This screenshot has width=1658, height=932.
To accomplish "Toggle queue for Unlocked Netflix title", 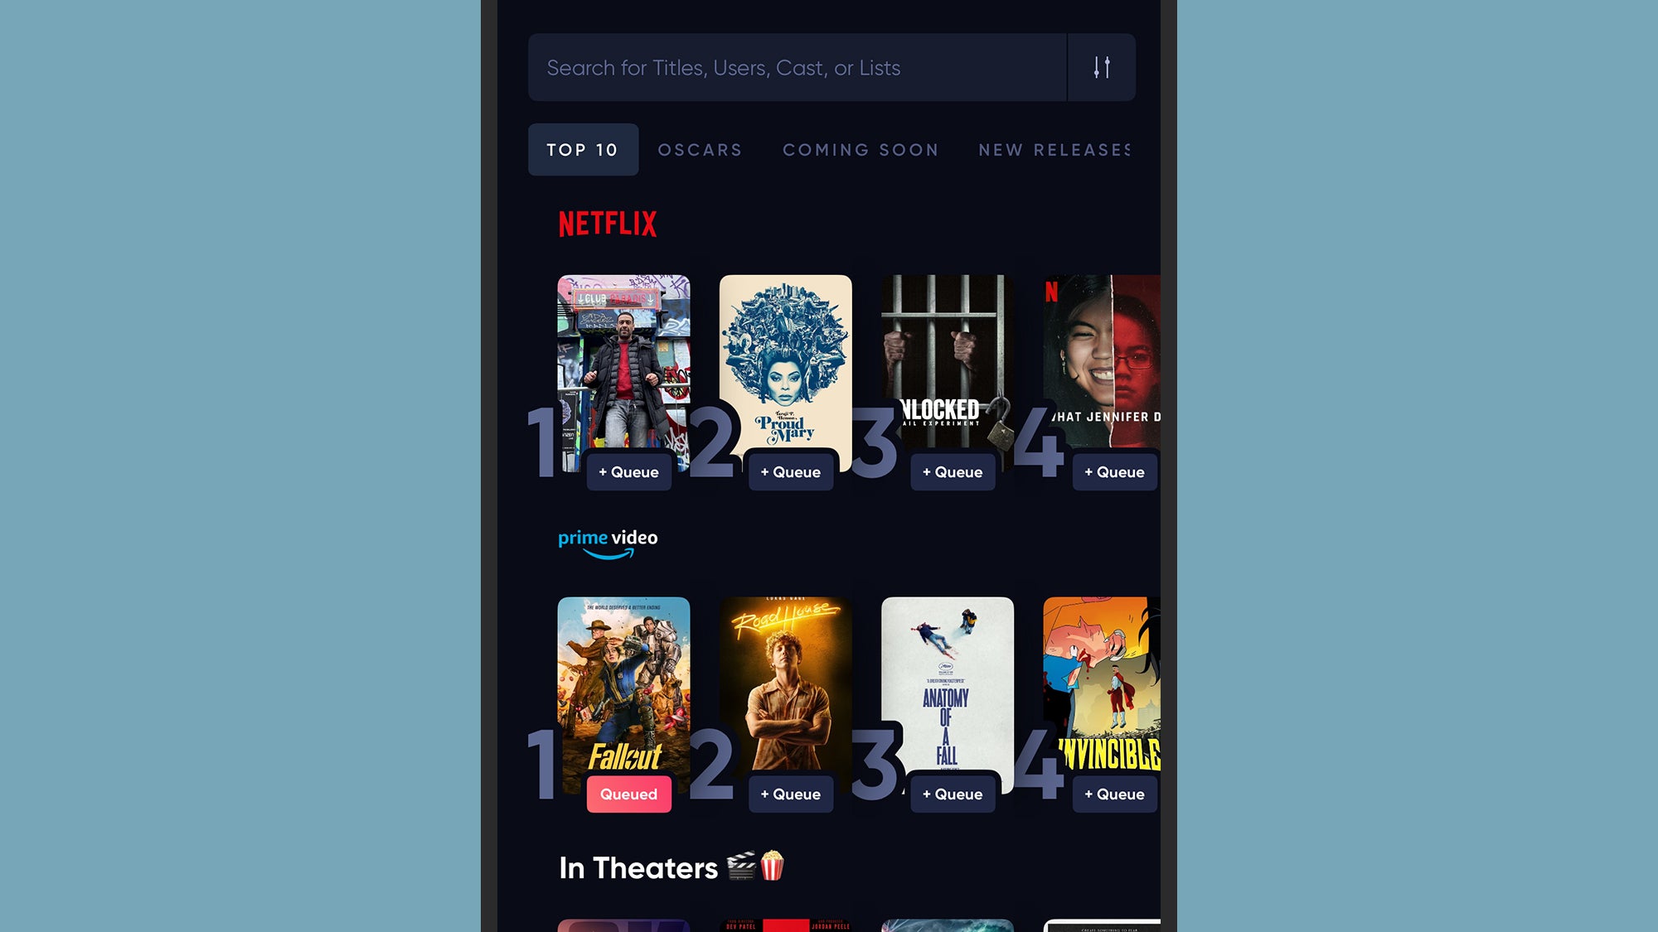I will pos(952,471).
